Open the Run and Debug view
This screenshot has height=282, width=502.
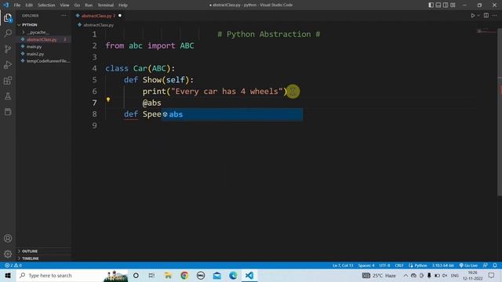(8, 64)
